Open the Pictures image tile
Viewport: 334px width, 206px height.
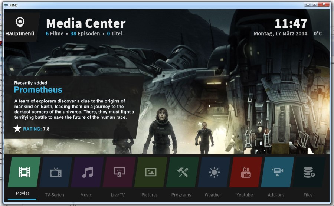[x=151, y=172]
